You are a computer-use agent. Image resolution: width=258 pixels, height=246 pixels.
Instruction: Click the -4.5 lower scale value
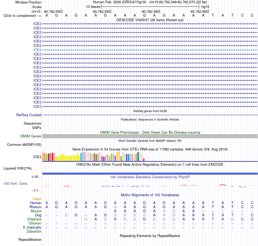tap(35, 190)
